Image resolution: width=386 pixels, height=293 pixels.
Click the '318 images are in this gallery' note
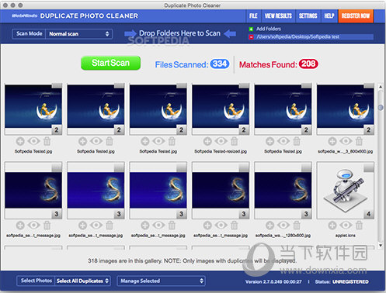[192, 261]
